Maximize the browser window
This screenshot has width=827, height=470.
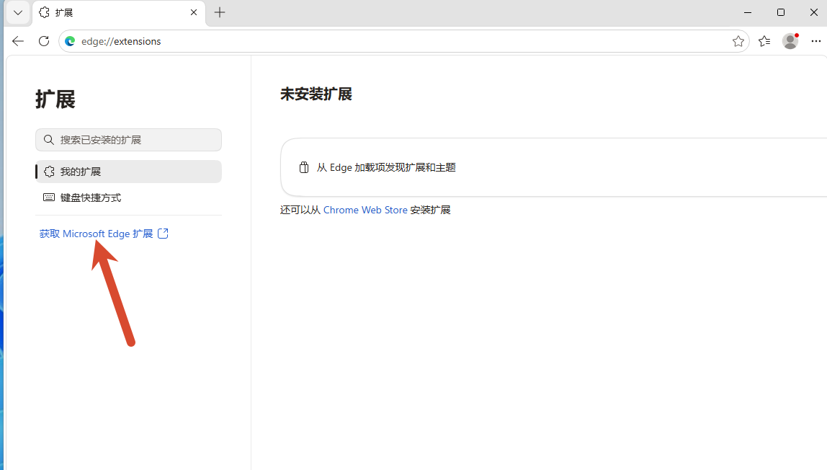781,12
